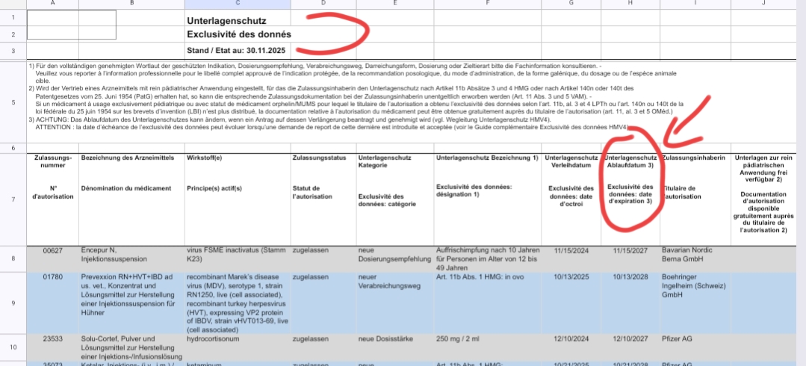
Task: Click the 'Zulassungsnummer' header cell
Action: point(53,199)
